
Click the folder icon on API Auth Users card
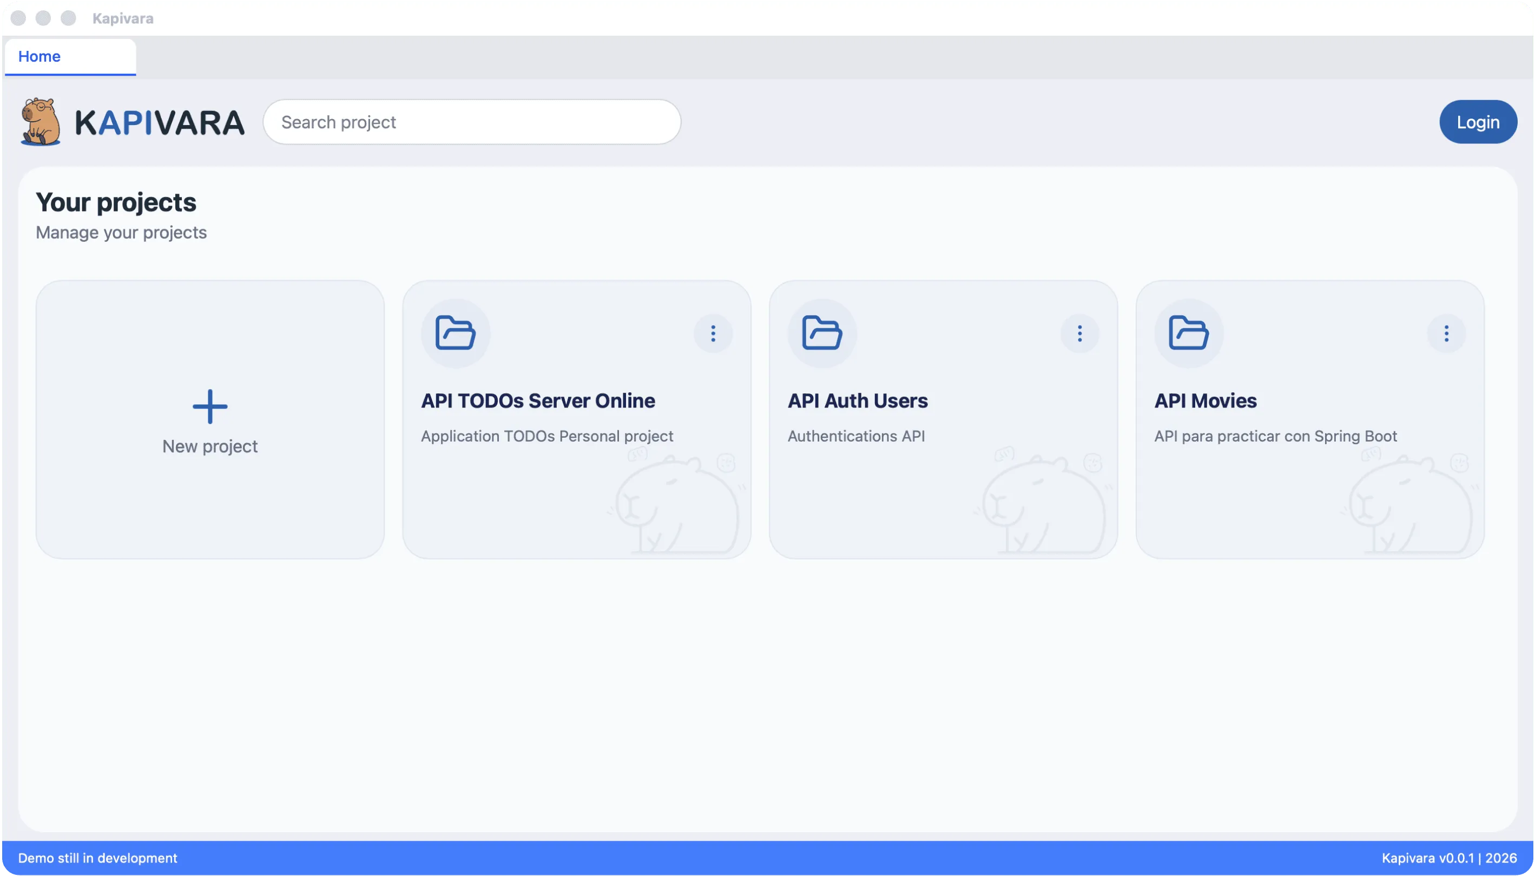coord(822,333)
